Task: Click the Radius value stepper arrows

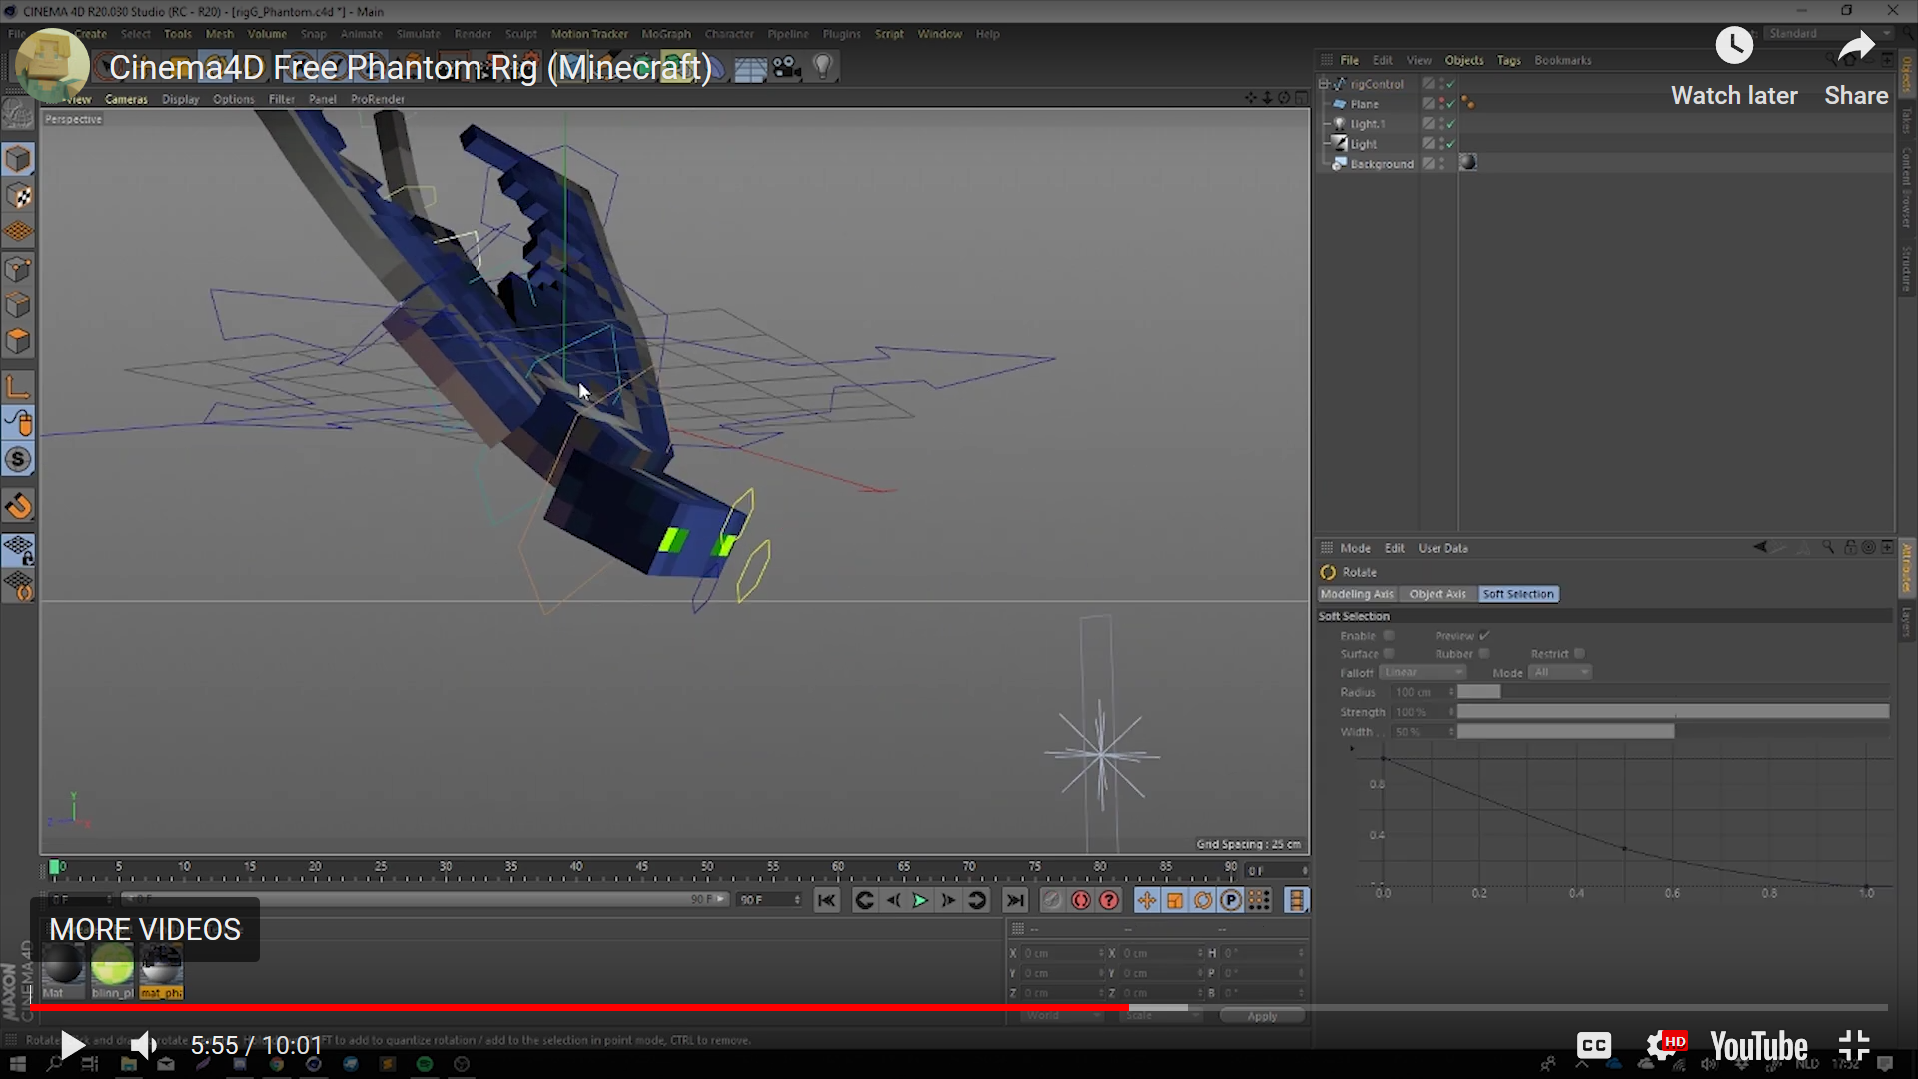Action: point(1451,692)
